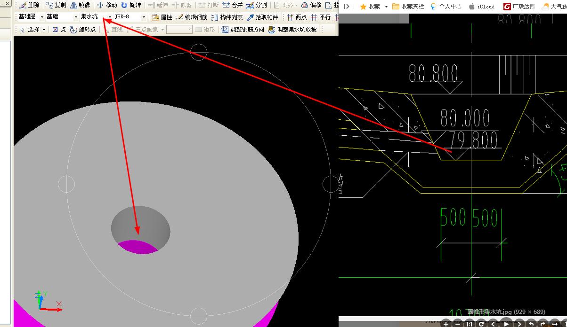The image size is (567, 327).
Task: Click 编辑钢筋 (edit rebar)
Action: [x=192, y=17]
